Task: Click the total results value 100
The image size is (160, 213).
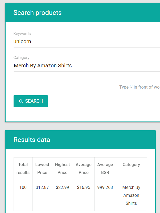Action: [23, 188]
